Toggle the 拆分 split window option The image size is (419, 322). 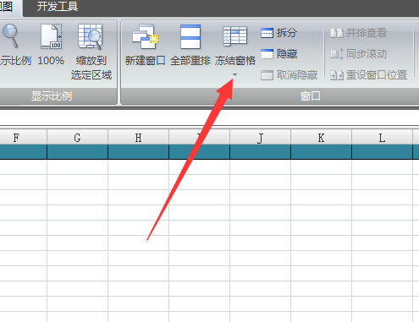[278, 33]
